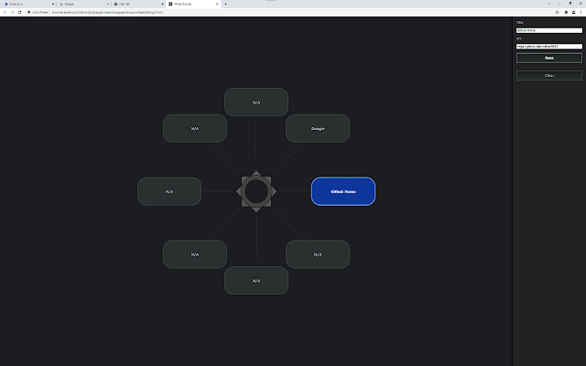Open the extensions puzzle menu
This screenshot has height=366, width=586.
point(566,12)
